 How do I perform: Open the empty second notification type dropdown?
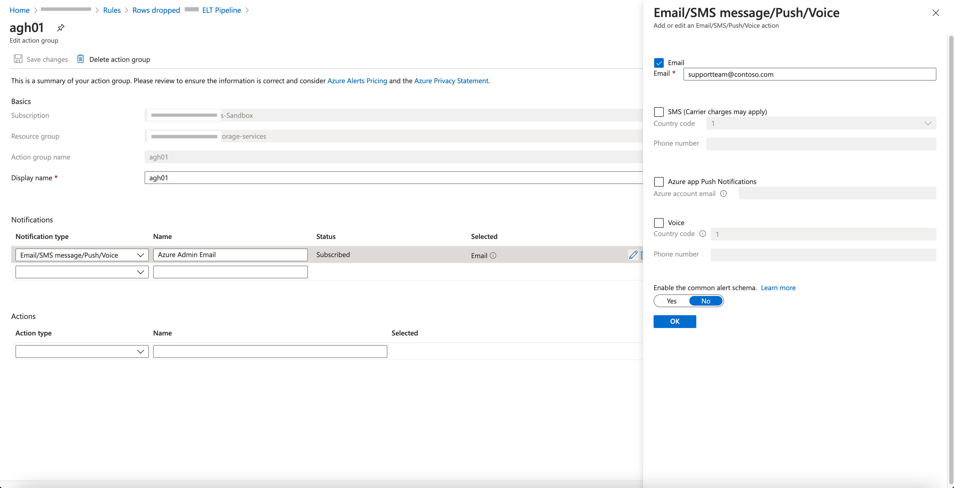[x=82, y=272]
